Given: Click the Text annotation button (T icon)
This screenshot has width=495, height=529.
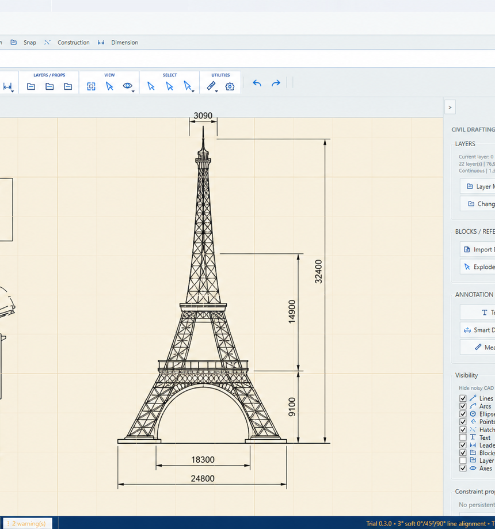Looking at the screenshot, I should pyautogui.click(x=478, y=313).
